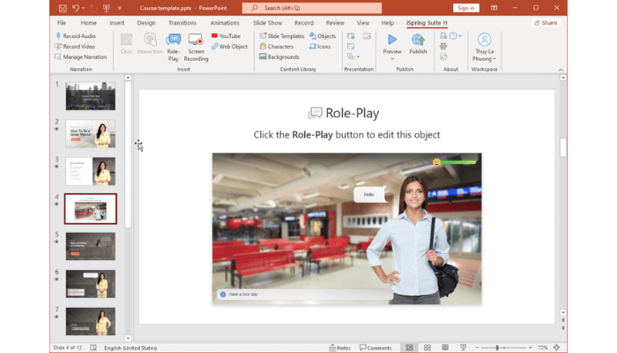617x353 pixels.
Task: Click the update/refresh icon in About group
Action: pyautogui.click(x=443, y=56)
